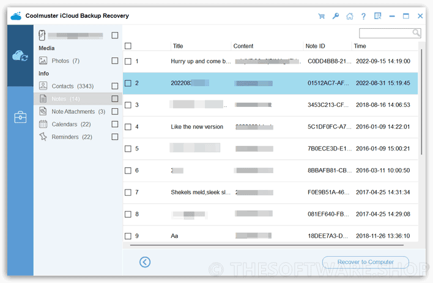
Task: Open the toolbox briefcase sidebar icon
Action: (20, 117)
